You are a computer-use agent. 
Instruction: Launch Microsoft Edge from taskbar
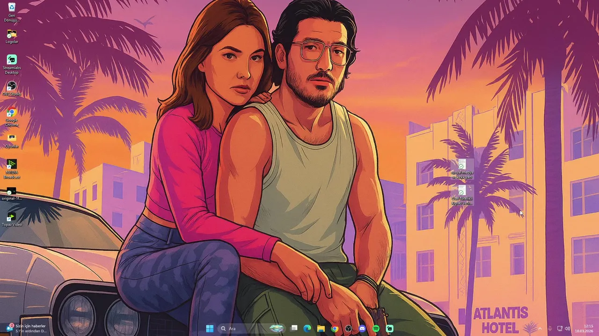click(x=307, y=329)
